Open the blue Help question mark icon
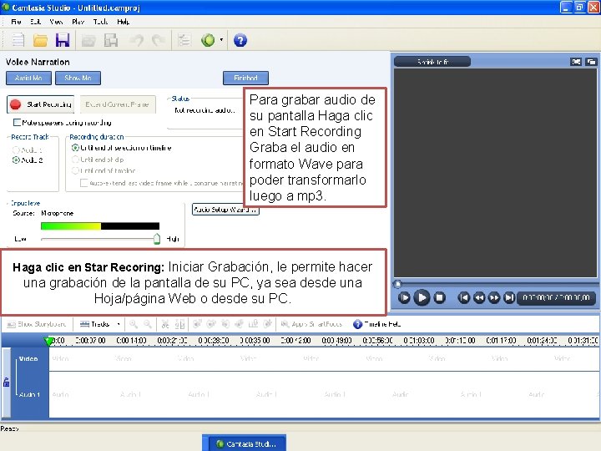This screenshot has width=601, height=451. tap(240, 40)
